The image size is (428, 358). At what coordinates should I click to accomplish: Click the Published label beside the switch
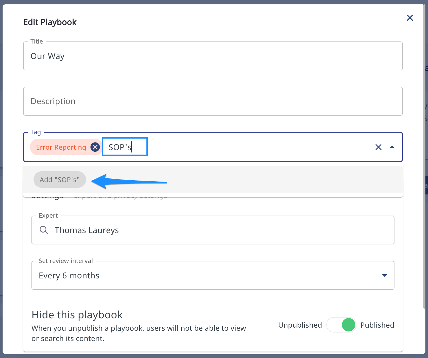pos(377,325)
